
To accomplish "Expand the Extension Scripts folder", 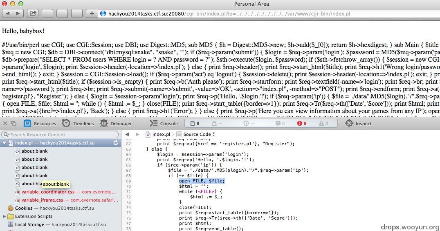I will [4, 216].
